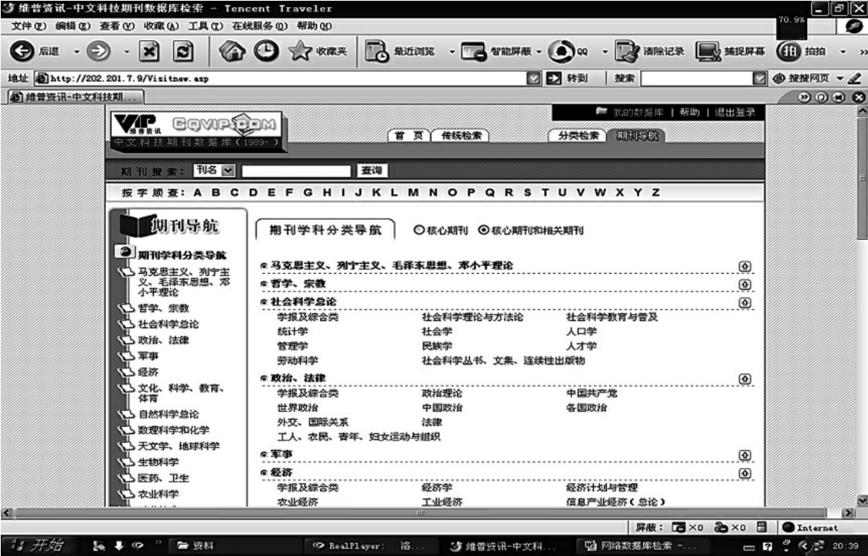Switch to 期刊导航 tab
Image resolution: width=868 pixels, height=556 pixels.
point(637,135)
